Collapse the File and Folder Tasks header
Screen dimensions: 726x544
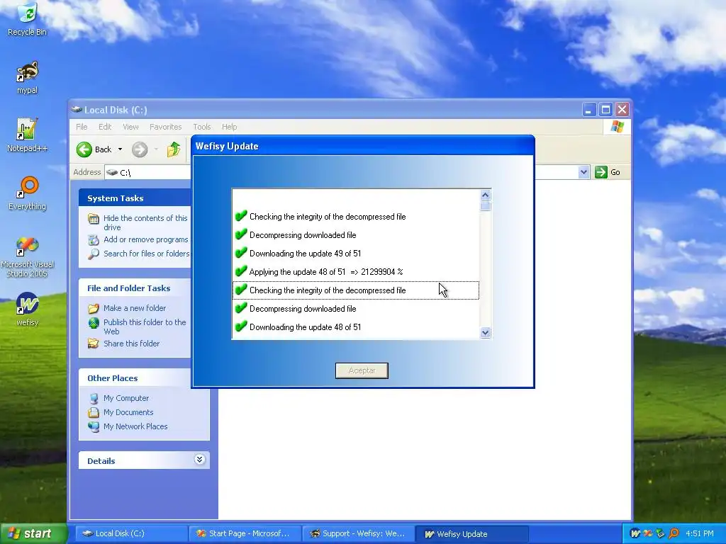click(134, 288)
